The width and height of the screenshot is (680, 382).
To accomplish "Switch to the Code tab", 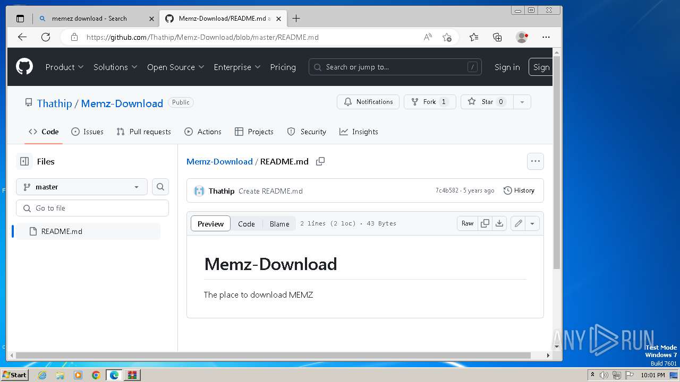I will (x=44, y=132).
